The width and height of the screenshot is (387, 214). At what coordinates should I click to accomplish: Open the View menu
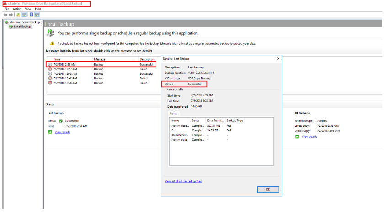(28, 9)
